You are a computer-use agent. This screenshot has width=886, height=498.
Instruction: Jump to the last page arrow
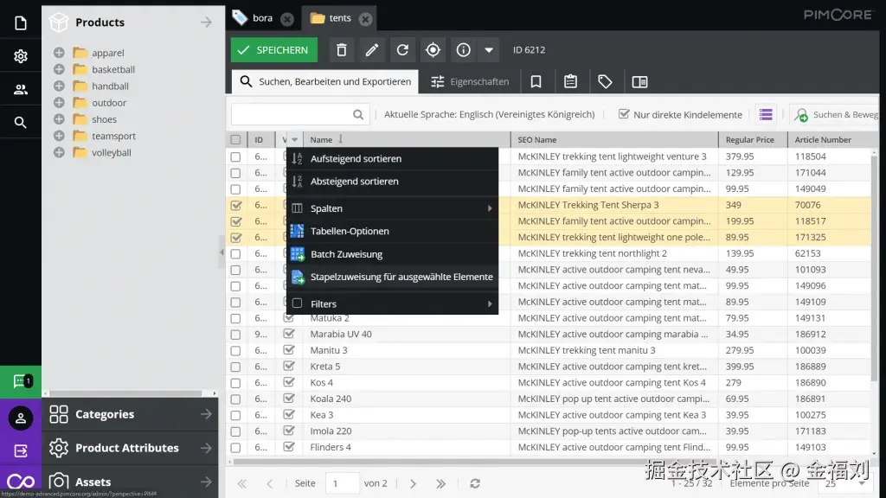(440, 484)
